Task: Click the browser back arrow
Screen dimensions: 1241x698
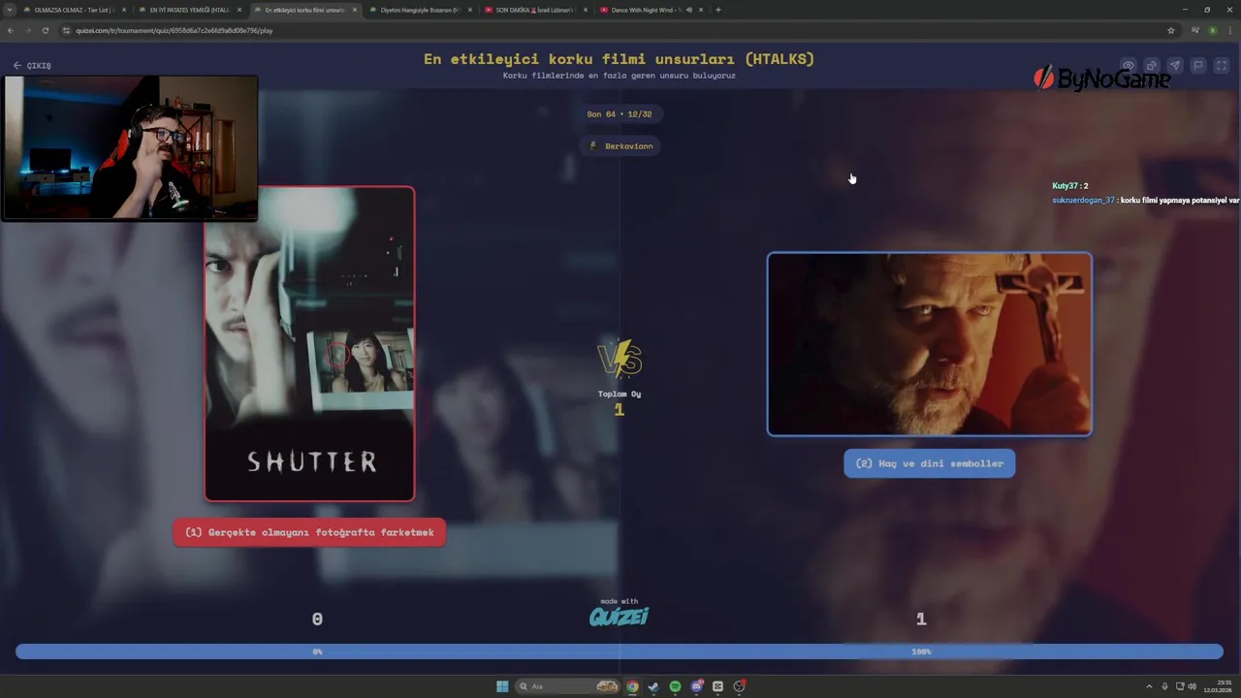Action: [11, 30]
